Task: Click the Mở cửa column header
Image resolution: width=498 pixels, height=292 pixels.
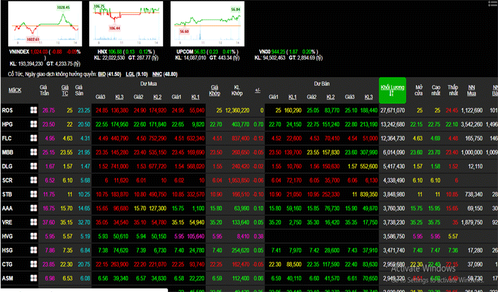Action: 419,90
